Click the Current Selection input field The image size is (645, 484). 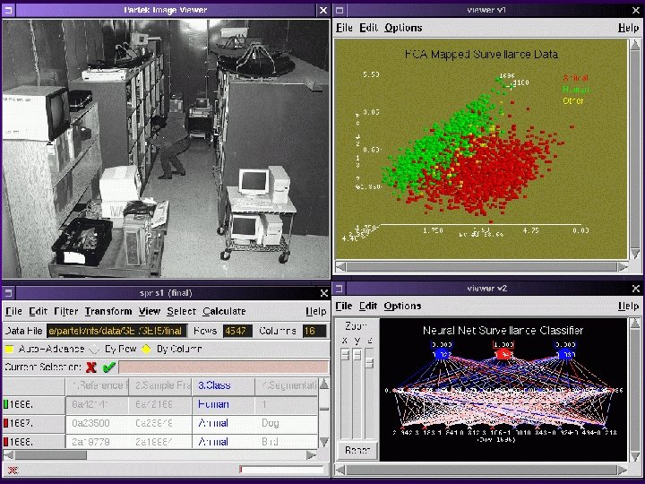223,367
